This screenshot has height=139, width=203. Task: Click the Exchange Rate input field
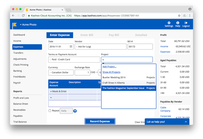(82, 73)
